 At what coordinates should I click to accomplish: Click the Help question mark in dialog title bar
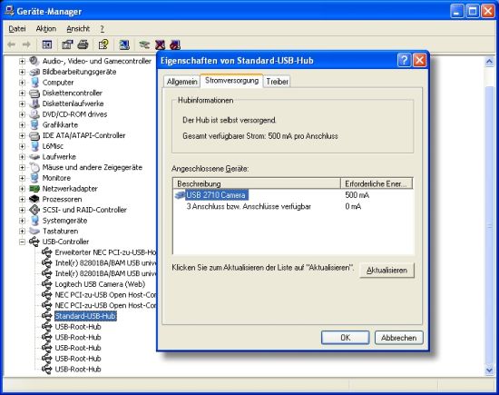(404, 60)
